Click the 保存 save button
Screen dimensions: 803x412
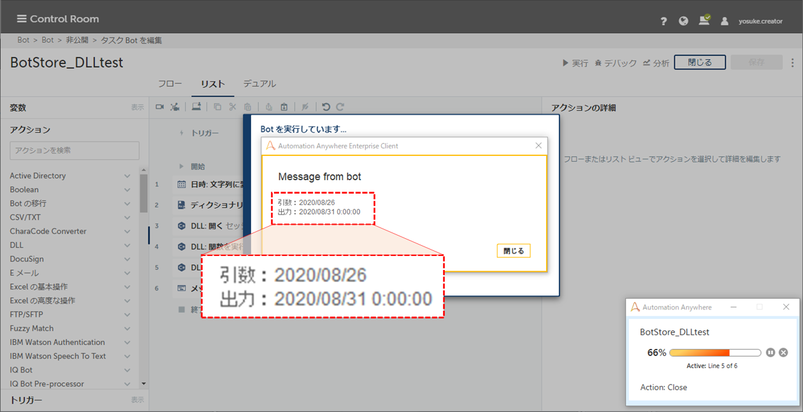click(x=756, y=62)
